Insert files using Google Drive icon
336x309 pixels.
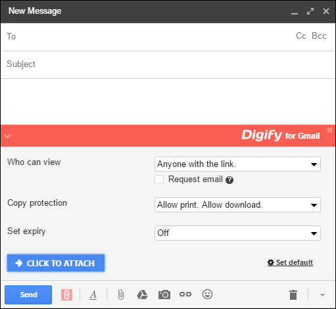pyautogui.click(x=142, y=295)
